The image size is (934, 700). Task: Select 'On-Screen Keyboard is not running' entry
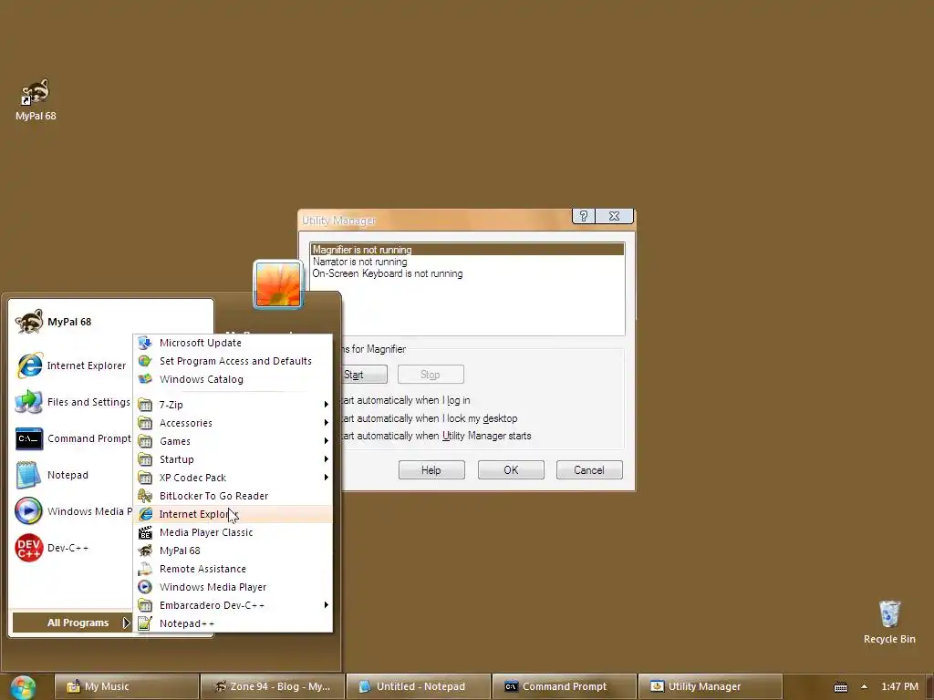pos(467,273)
